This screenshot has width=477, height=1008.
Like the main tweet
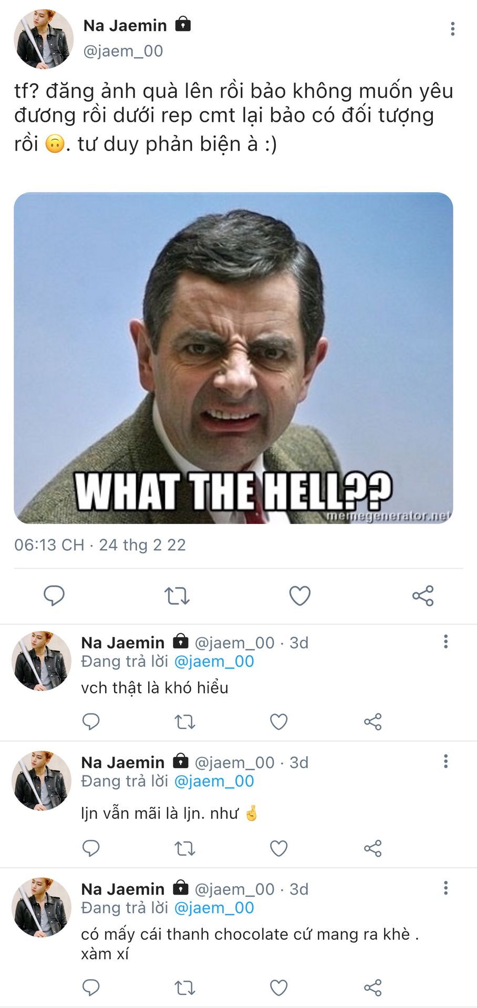pos(300,596)
